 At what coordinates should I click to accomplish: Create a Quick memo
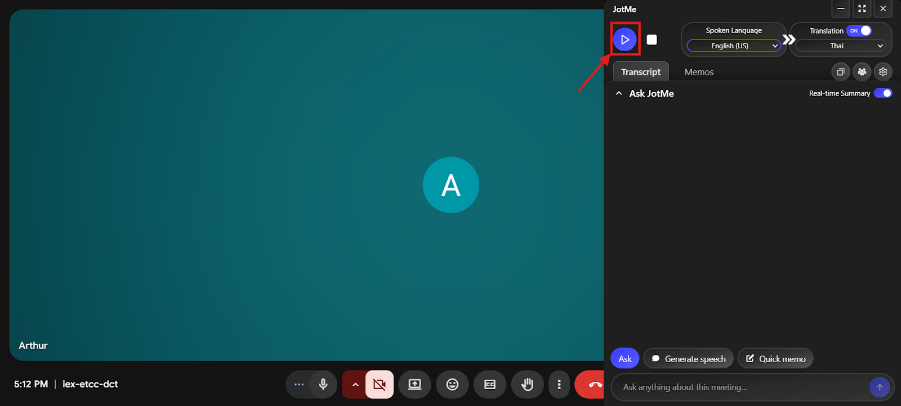click(775, 359)
